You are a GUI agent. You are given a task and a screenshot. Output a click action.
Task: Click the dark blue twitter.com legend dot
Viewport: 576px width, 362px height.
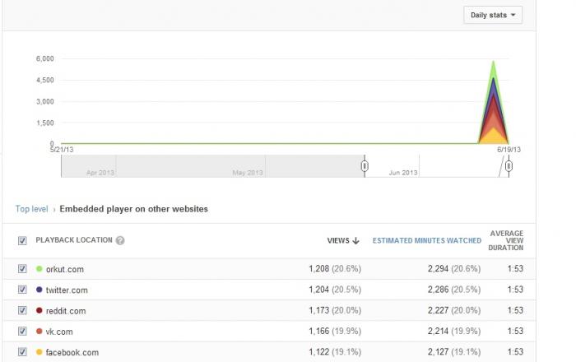pyautogui.click(x=39, y=290)
